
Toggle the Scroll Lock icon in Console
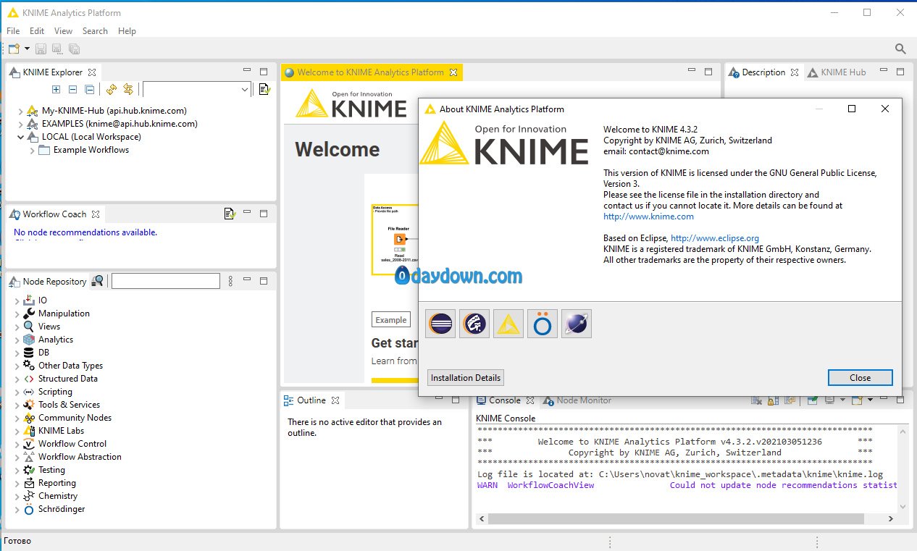(774, 400)
